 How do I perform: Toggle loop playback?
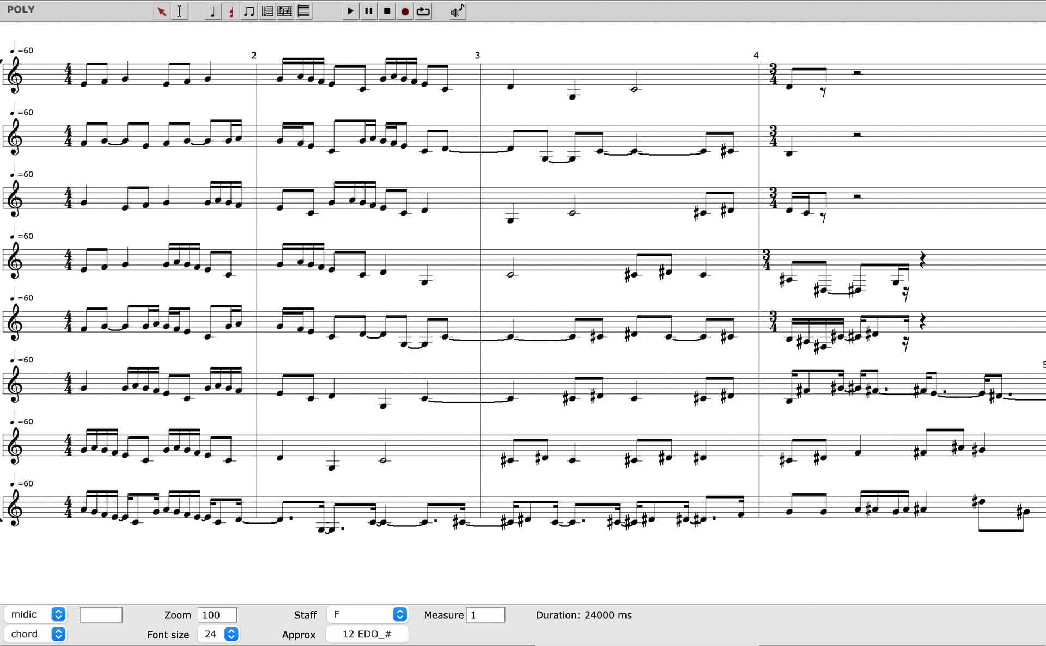(423, 11)
